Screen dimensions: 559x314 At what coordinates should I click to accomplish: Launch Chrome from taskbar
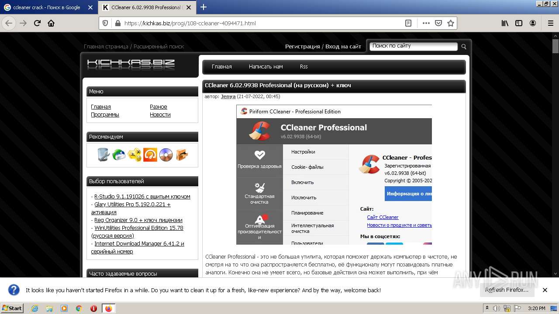pos(79,308)
